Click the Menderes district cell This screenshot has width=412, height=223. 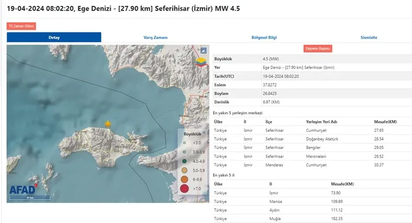[x=274, y=165]
